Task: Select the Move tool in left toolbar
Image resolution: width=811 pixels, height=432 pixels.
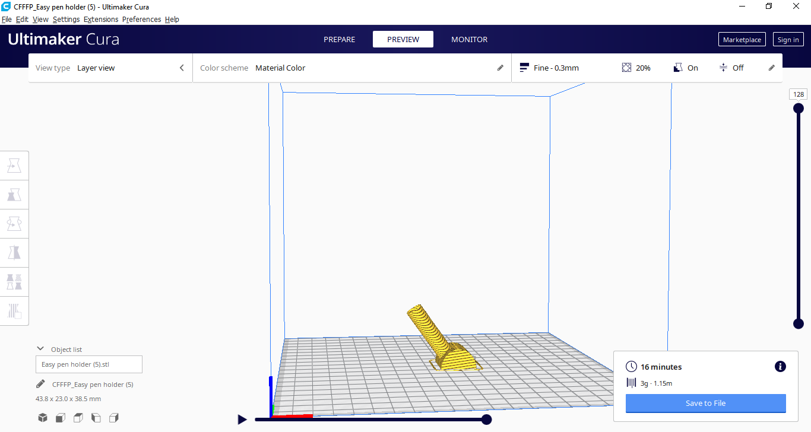Action: [14, 166]
